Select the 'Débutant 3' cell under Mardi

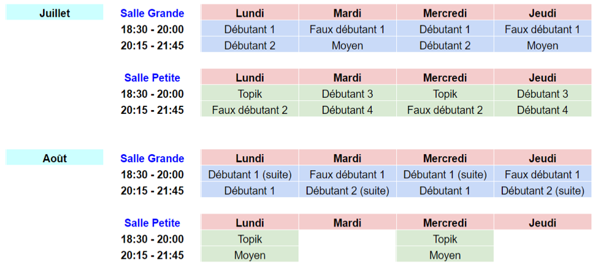[x=347, y=94]
